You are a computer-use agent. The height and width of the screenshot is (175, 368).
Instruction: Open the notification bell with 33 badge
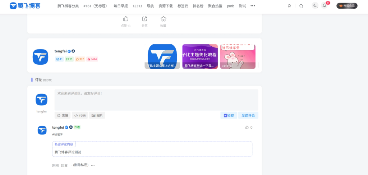(x=324, y=6)
